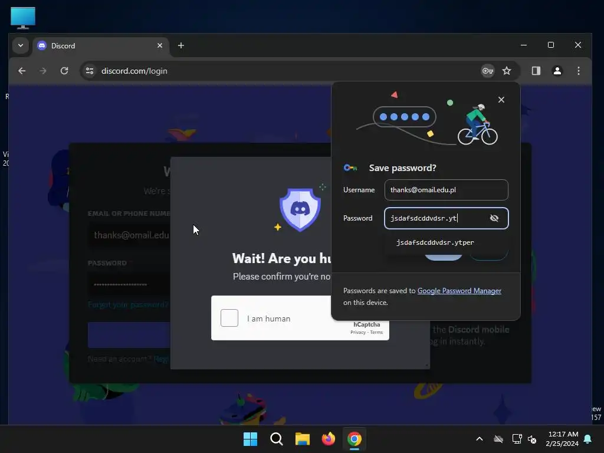Open the hCaptcha Privacy link
Screen dimensions: 604x453
pyautogui.click(x=358, y=333)
